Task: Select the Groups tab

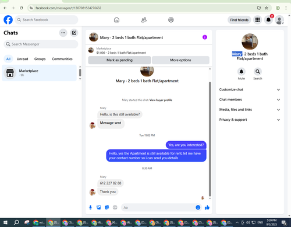Action: pyautogui.click(x=40, y=59)
